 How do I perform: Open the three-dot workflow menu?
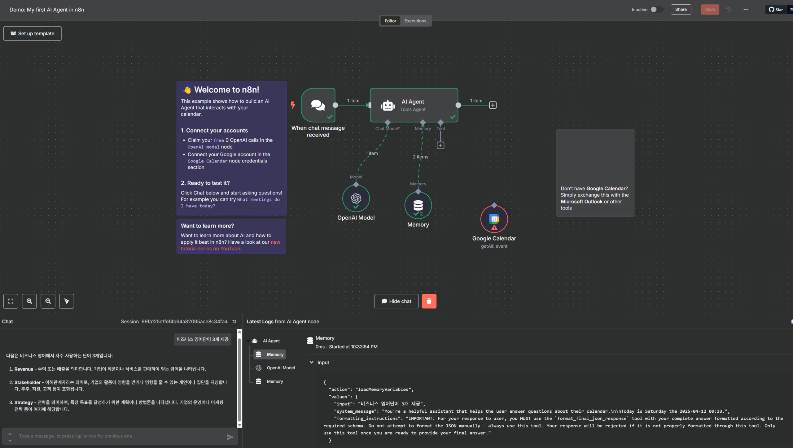pyautogui.click(x=746, y=10)
